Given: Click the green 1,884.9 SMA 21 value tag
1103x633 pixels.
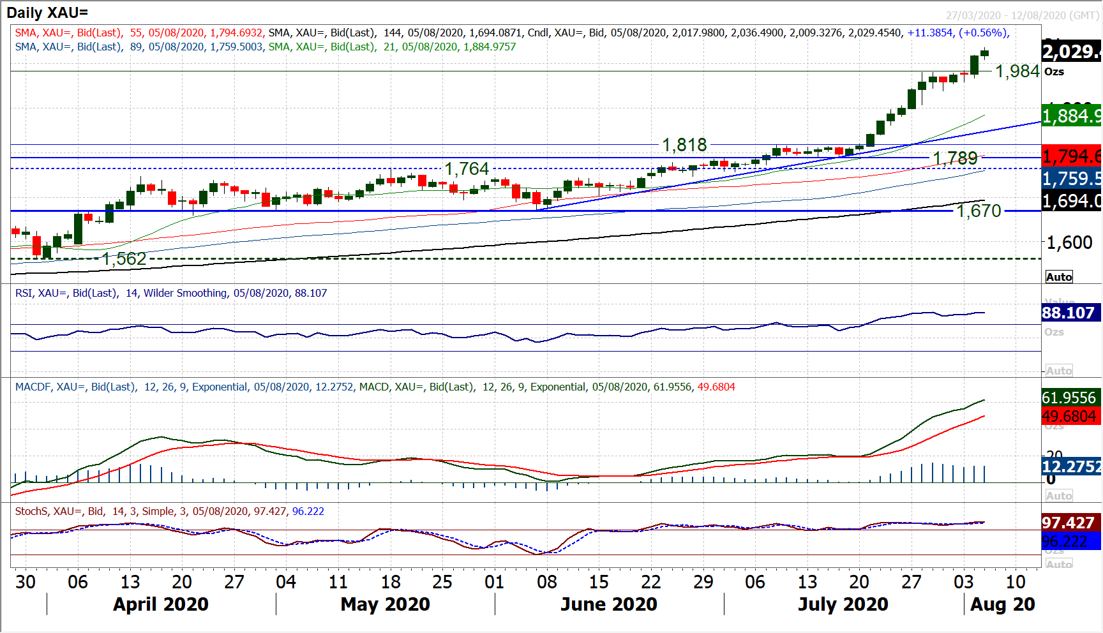Looking at the screenshot, I should click(1072, 116).
